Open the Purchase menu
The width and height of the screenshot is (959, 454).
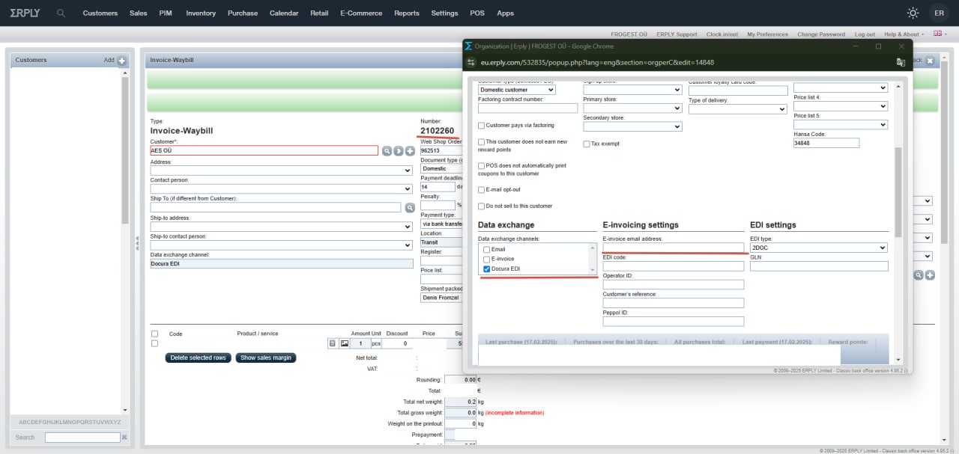click(243, 13)
